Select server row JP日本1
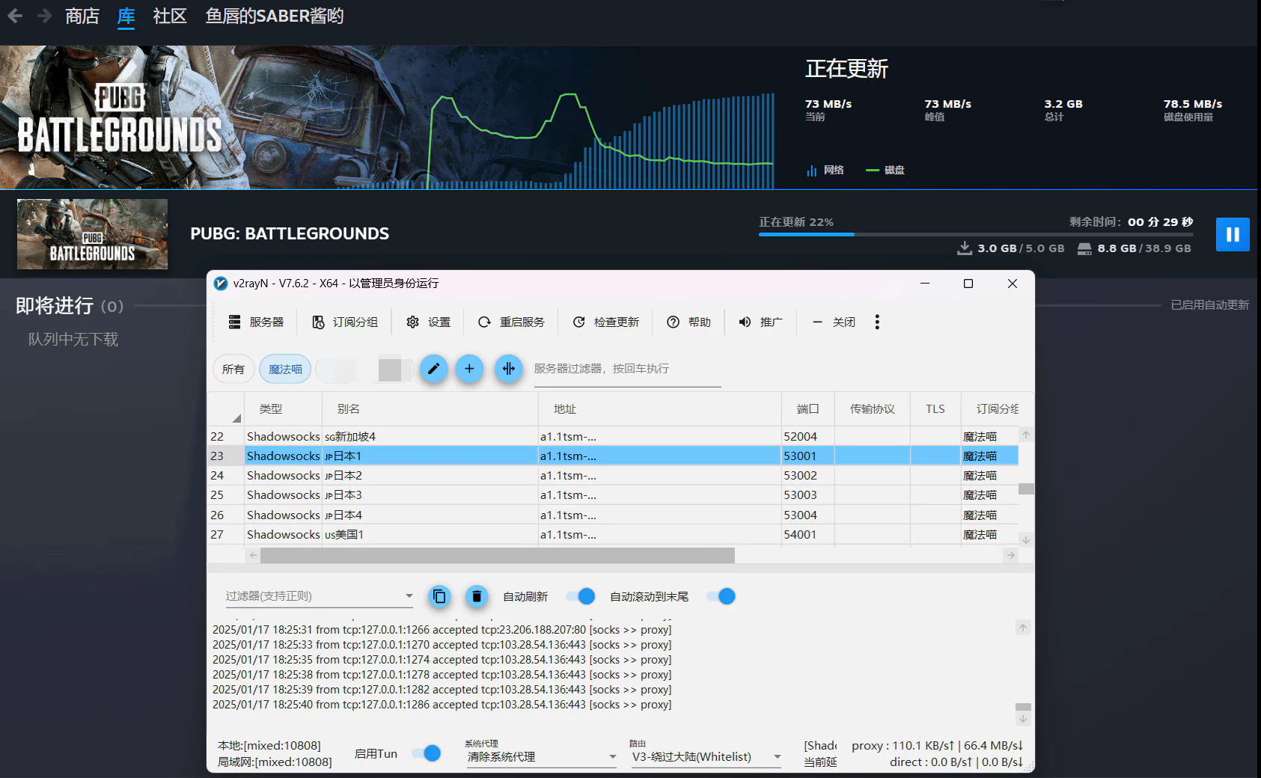The width and height of the screenshot is (1261, 778). click(x=613, y=456)
